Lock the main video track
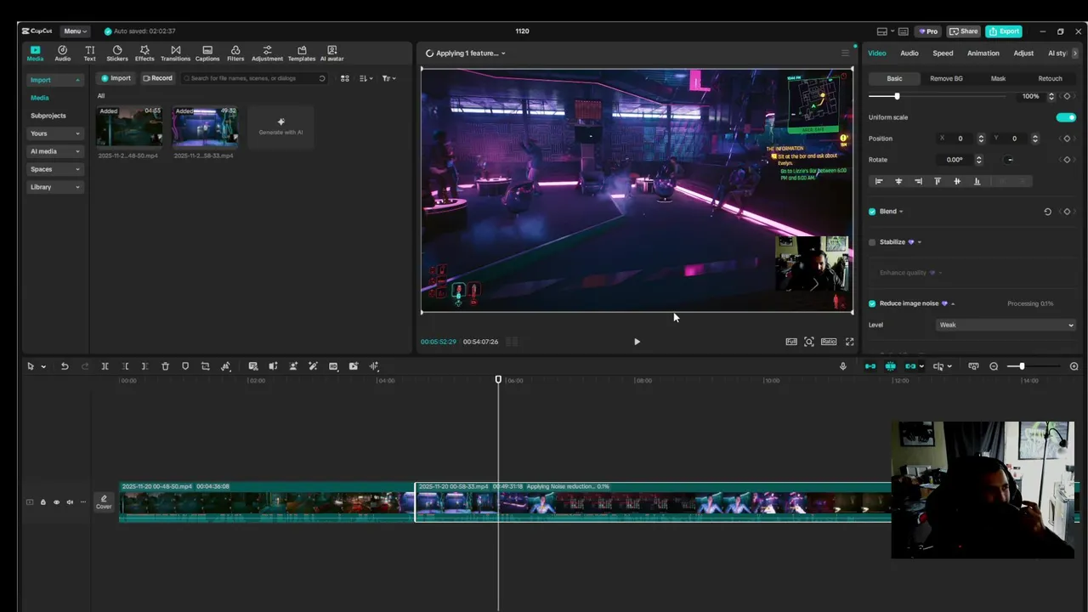This screenshot has height=612, width=1088. [x=43, y=502]
